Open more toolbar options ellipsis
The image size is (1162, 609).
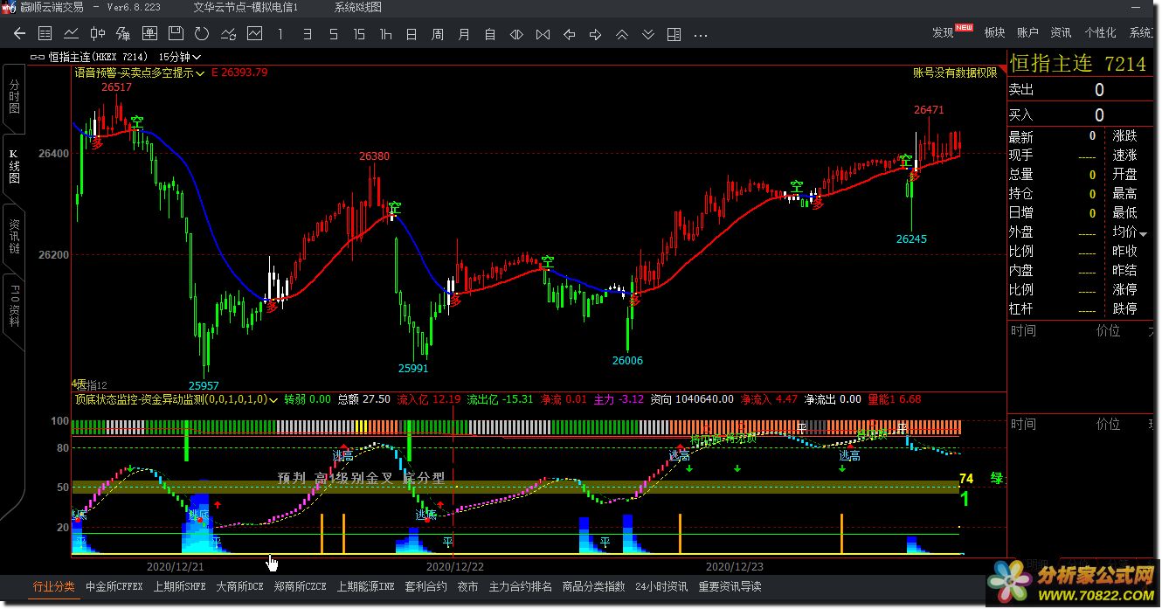tap(700, 34)
